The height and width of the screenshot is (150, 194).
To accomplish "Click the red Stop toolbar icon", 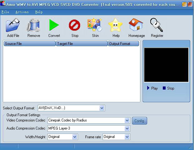I will point(75,25).
